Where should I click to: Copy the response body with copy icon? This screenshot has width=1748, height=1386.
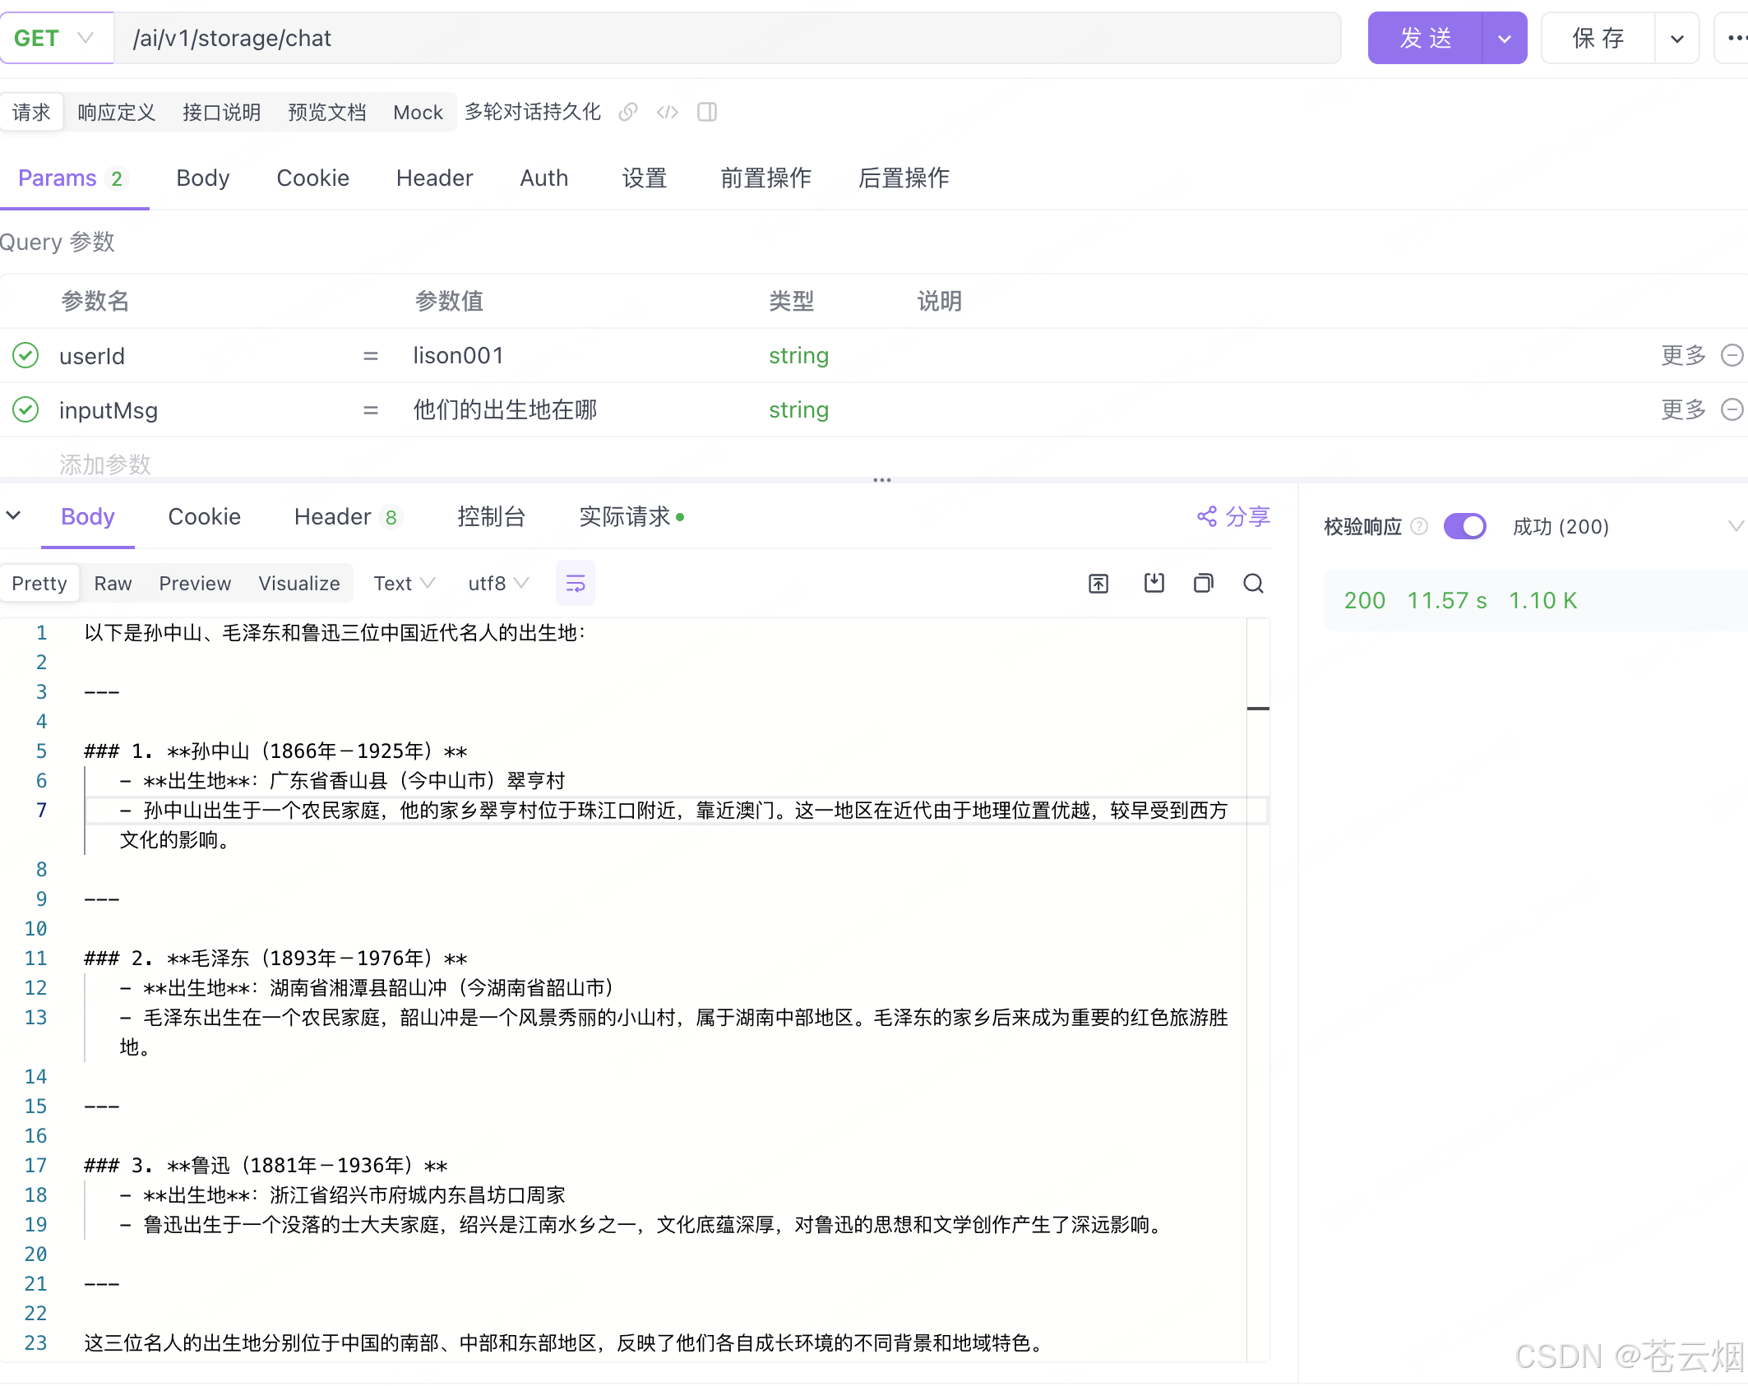(1204, 584)
